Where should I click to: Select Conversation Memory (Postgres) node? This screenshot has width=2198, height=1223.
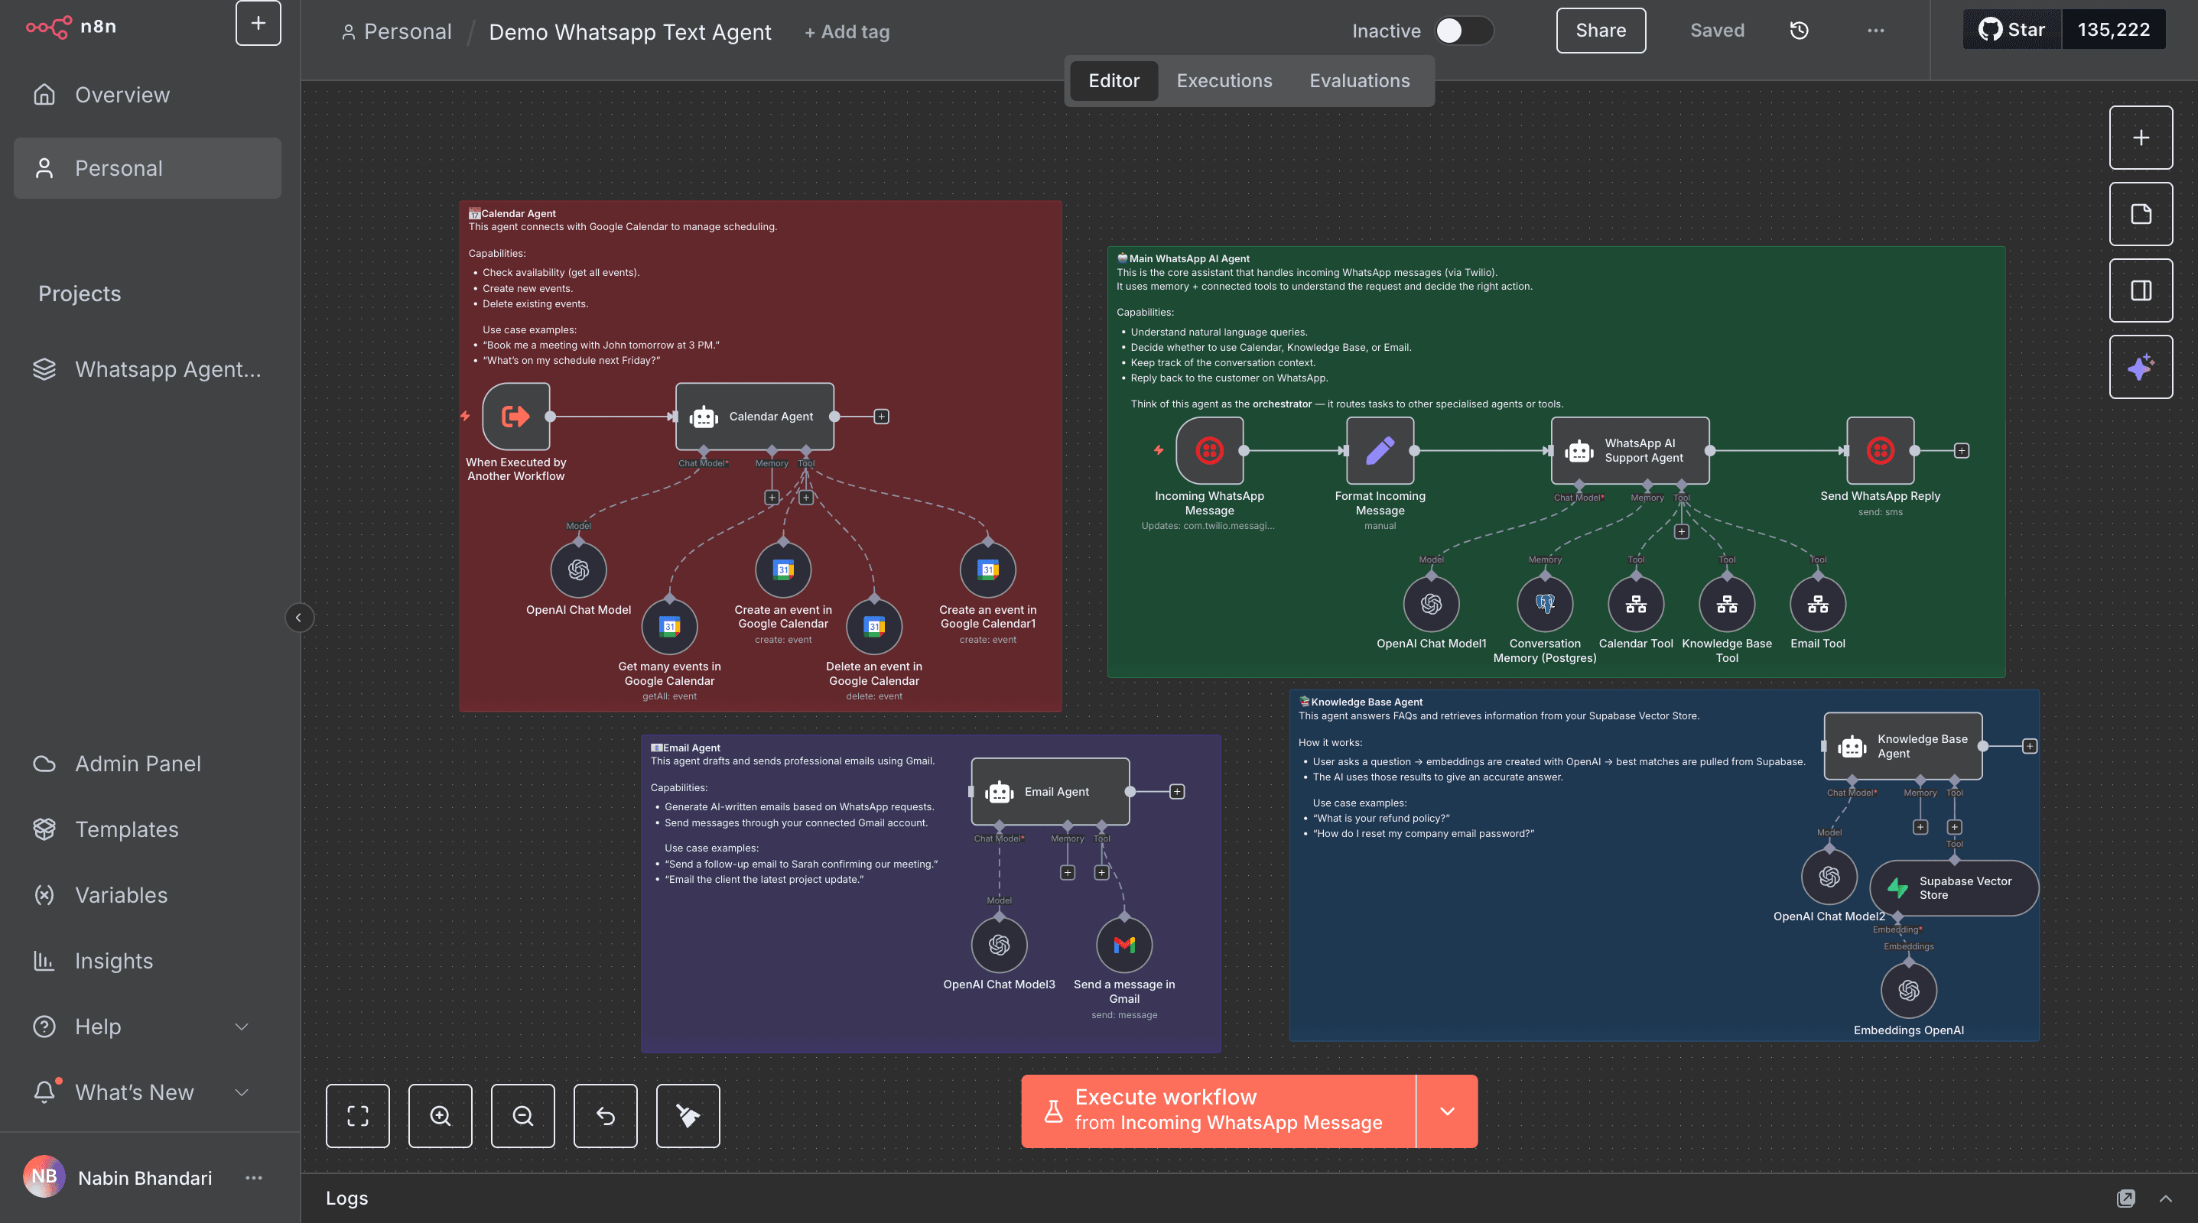click(x=1544, y=604)
